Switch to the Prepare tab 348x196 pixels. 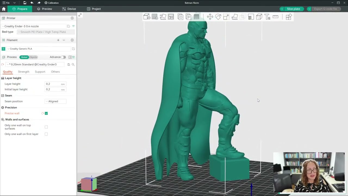tap(20, 9)
